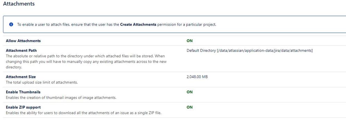Click the Enable Thumbnails label
Screen dimensions: 346x126
[23, 92]
